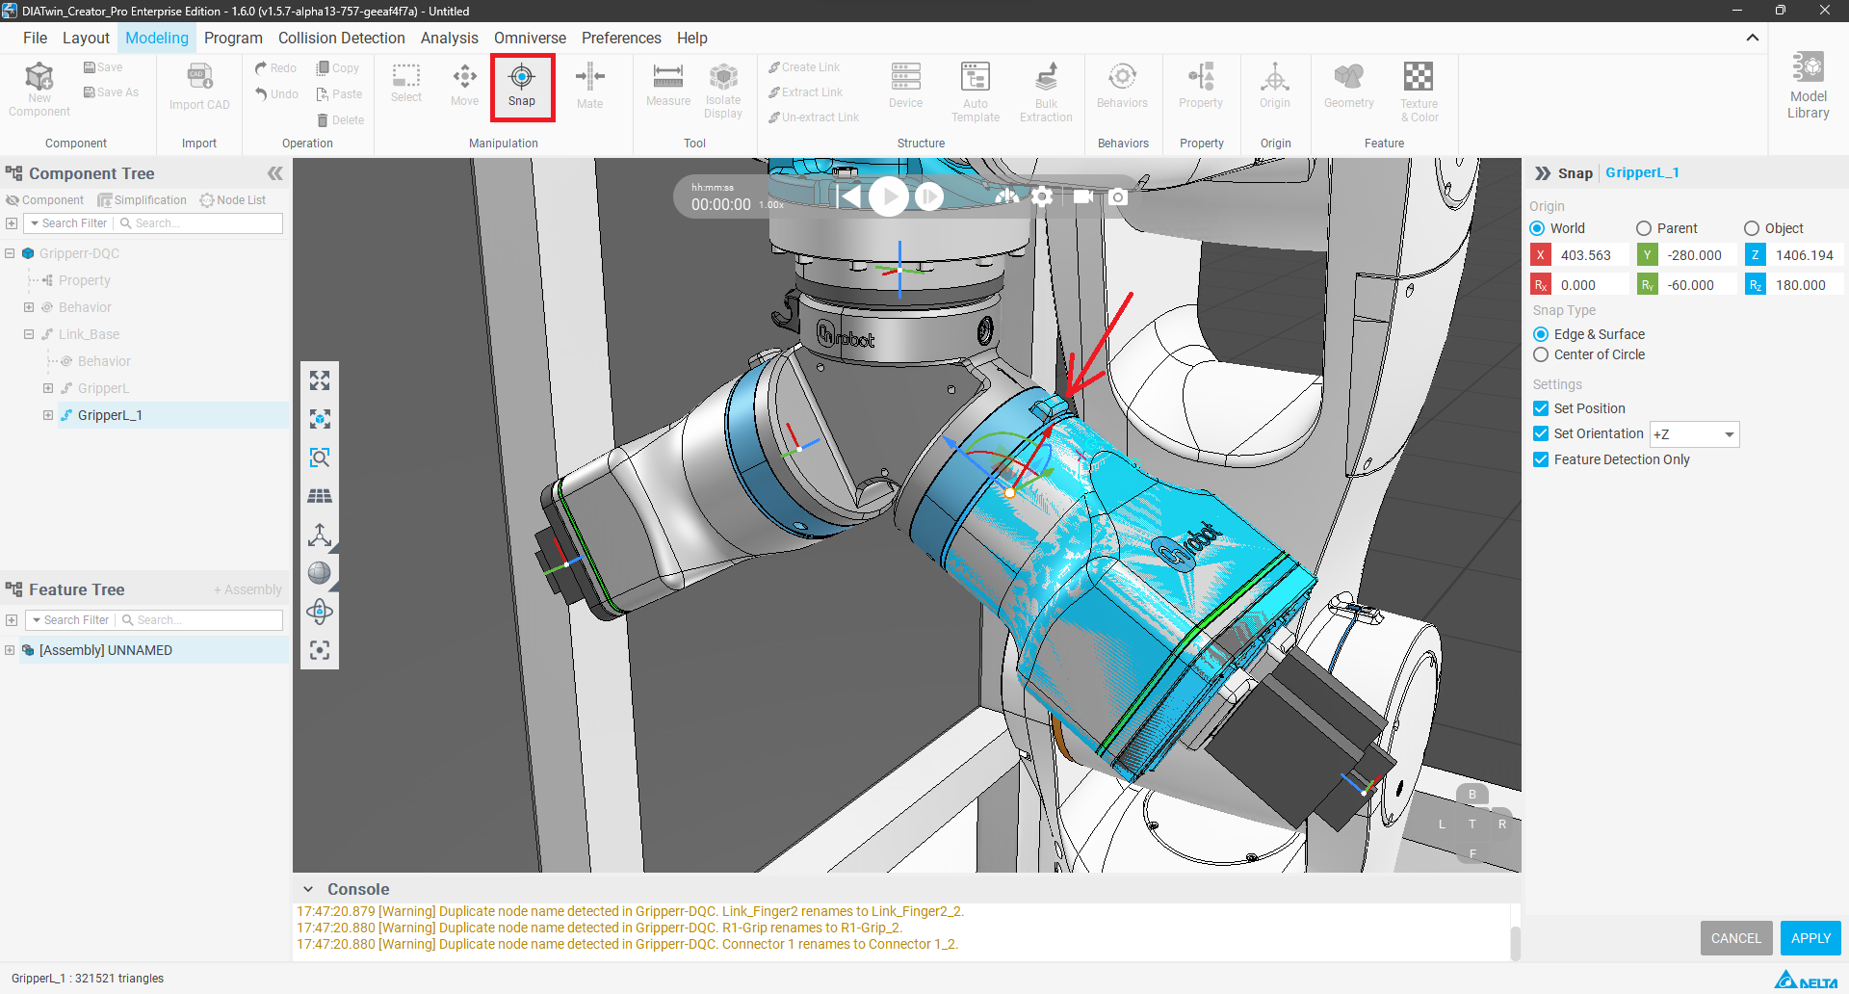Screen dimensions: 1849x994
Task: Expand the GripperL_1 tree node
Action: pyautogui.click(x=48, y=415)
